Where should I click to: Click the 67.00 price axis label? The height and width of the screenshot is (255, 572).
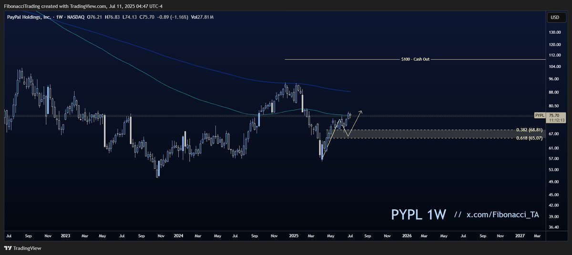click(x=553, y=134)
